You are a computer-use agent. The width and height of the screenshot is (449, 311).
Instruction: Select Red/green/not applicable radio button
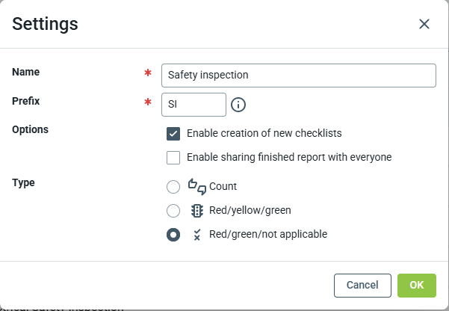point(173,234)
